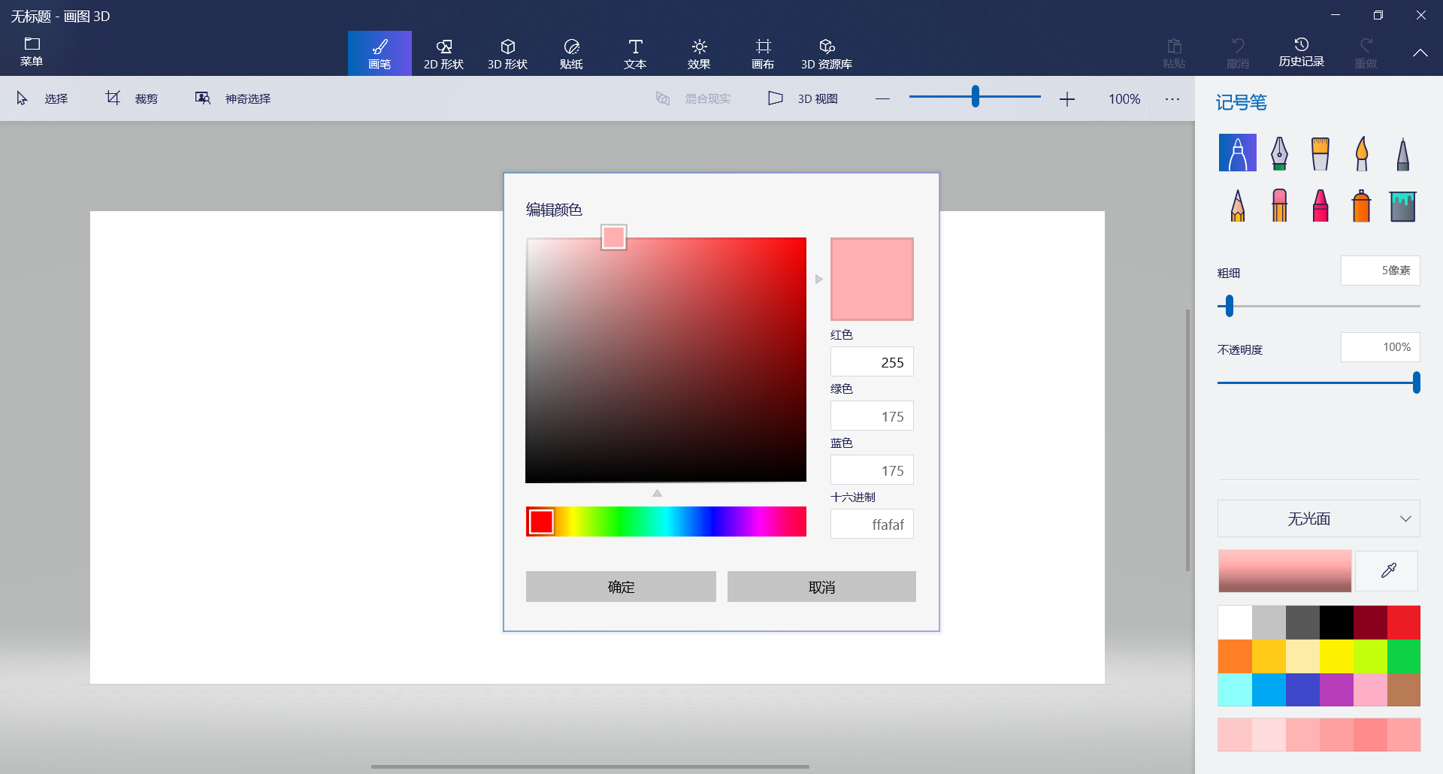
Task: Click 确定 to confirm the color
Action: point(621,587)
